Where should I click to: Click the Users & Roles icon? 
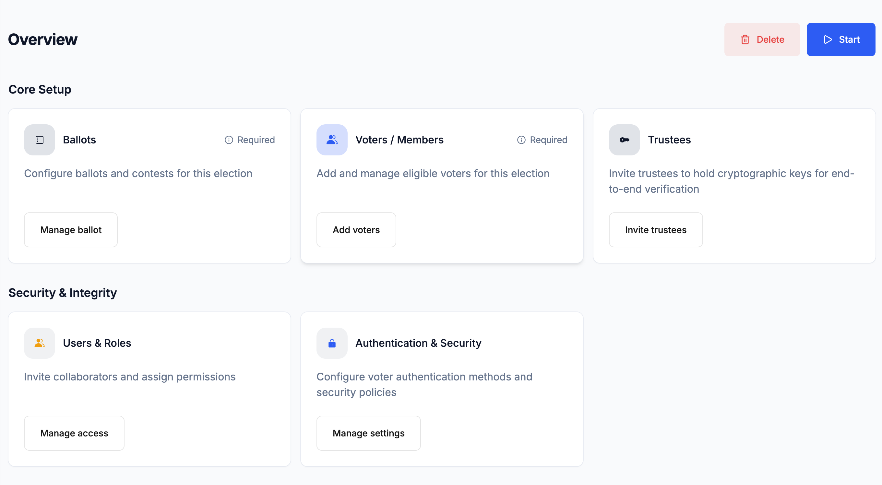(39, 343)
